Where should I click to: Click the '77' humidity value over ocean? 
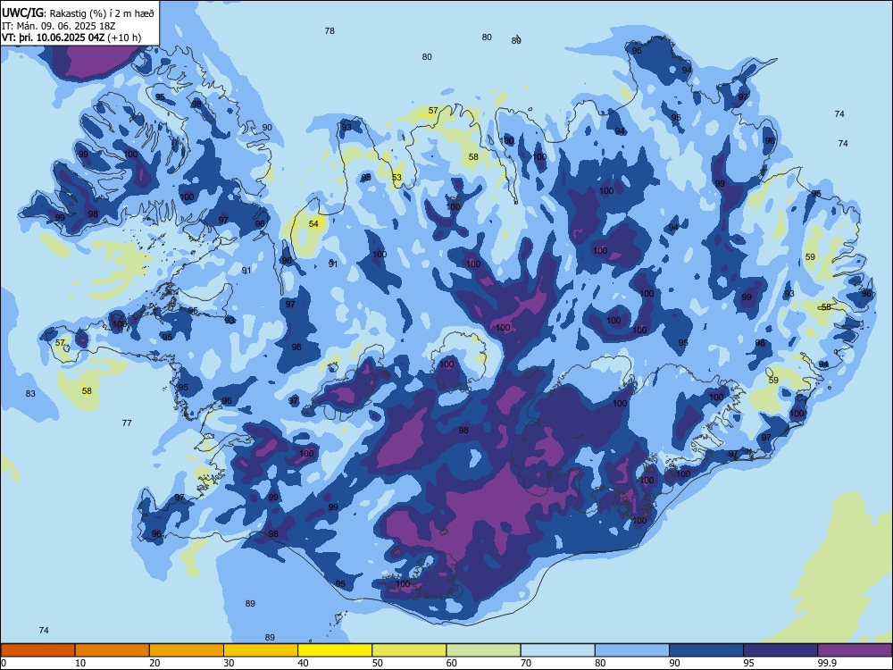(127, 423)
